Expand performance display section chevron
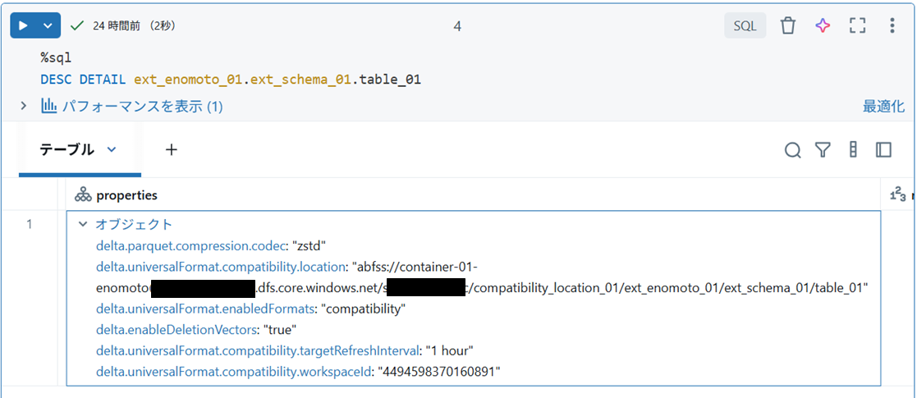 pos(24,106)
